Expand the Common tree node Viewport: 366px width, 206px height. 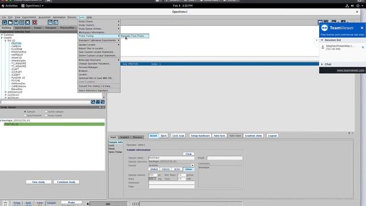pos(2,35)
